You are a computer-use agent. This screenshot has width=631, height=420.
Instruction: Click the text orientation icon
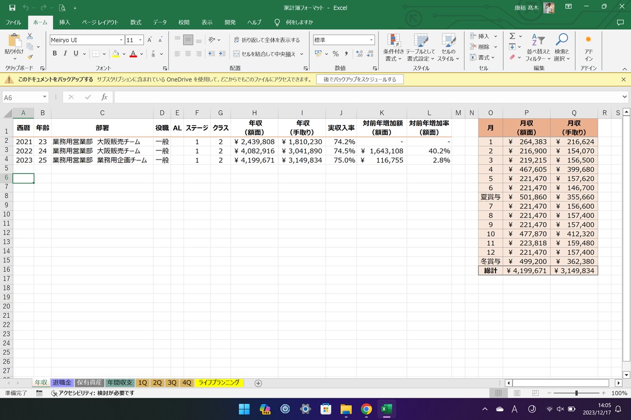point(212,40)
